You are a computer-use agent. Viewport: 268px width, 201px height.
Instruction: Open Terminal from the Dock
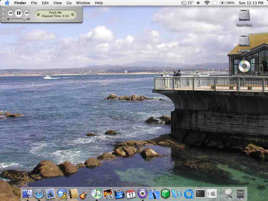pos(200,194)
